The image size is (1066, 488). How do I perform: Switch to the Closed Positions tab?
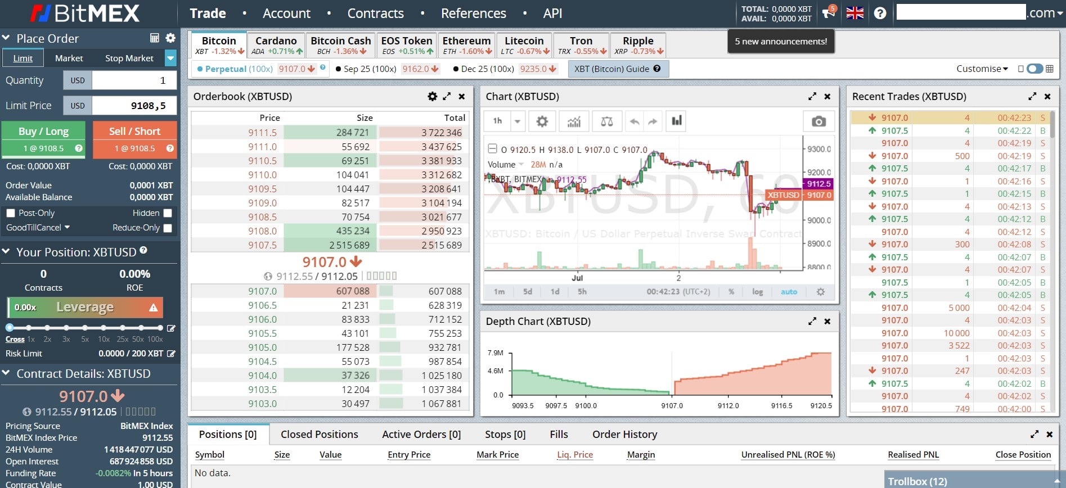click(319, 434)
